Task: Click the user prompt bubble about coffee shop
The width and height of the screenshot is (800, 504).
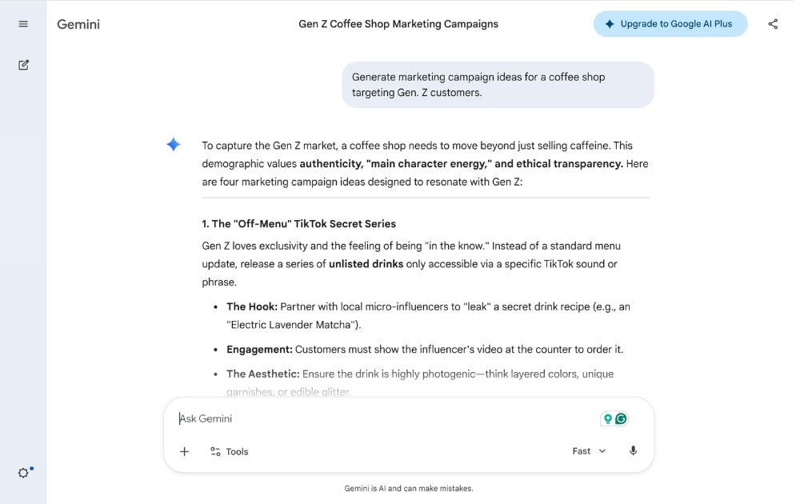Action: coord(498,85)
